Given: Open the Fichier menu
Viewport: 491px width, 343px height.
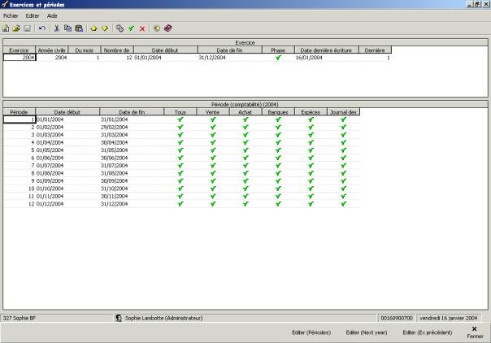Looking at the screenshot, I should point(11,15).
